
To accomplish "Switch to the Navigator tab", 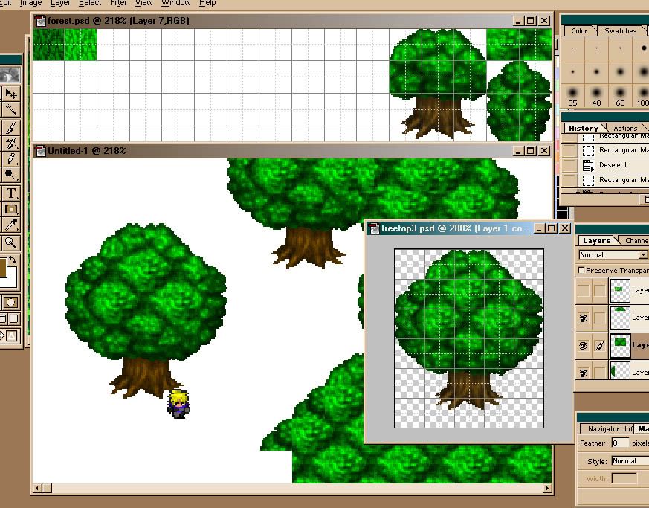I will click(x=603, y=429).
